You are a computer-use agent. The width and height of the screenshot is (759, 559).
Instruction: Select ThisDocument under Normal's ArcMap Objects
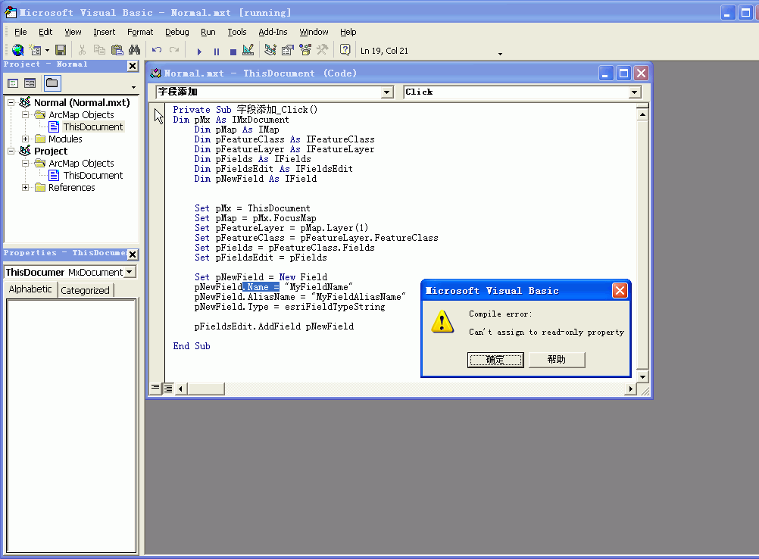coord(93,126)
